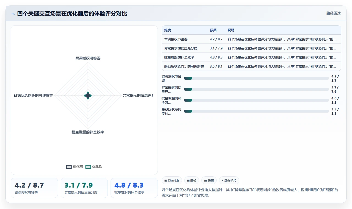The image size is (352, 209).
Task: Click the 路径雷达 label
Action: coord(333,13)
